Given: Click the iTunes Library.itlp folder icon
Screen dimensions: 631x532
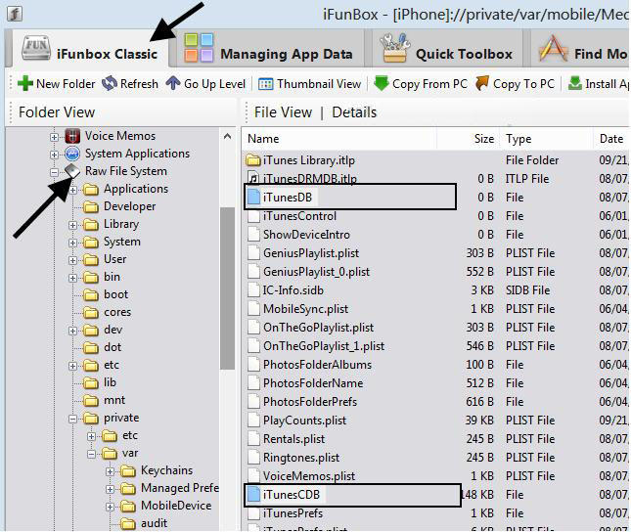Looking at the screenshot, I should (x=253, y=160).
